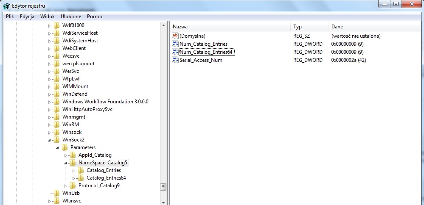Click the WerSvc folder icon
This screenshot has height=205, width=424.
click(x=56, y=71)
